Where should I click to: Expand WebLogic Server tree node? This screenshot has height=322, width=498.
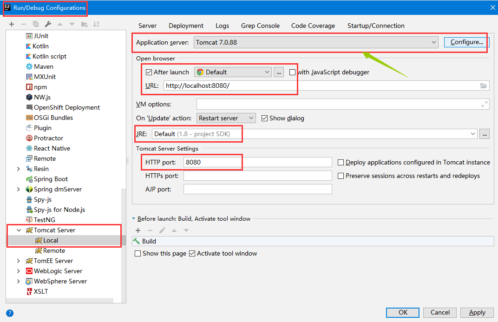coord(19,271)
